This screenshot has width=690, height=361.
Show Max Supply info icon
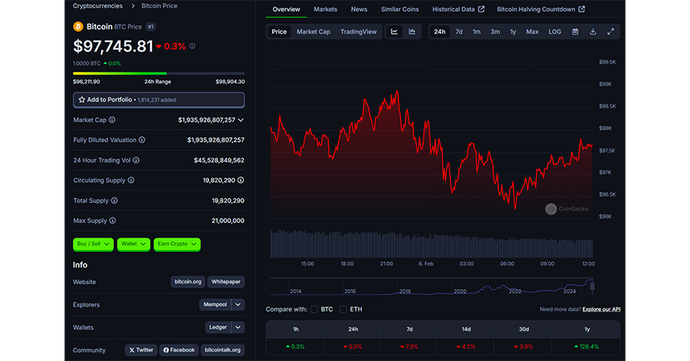pyautogui.click(x=113, y=221)
